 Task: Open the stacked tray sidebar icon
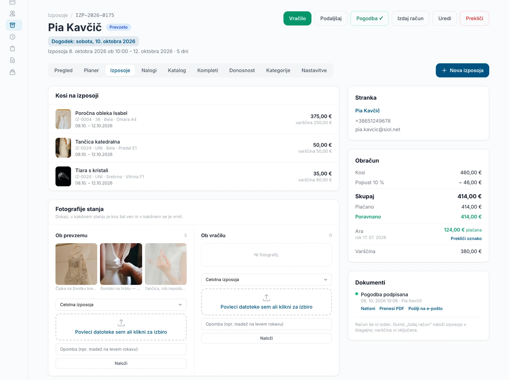pos(12,72)
